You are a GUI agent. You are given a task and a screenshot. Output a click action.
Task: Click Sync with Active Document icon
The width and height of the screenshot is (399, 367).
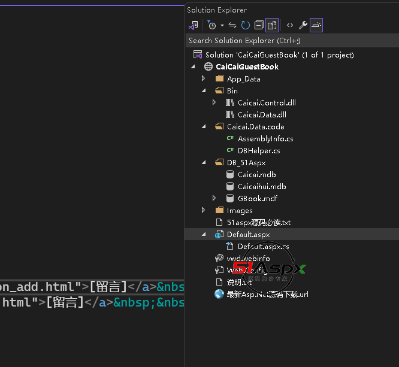(x=232, y=25)
